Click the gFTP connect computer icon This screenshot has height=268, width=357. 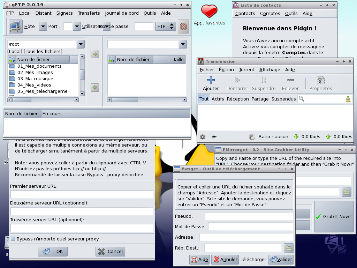15,27
